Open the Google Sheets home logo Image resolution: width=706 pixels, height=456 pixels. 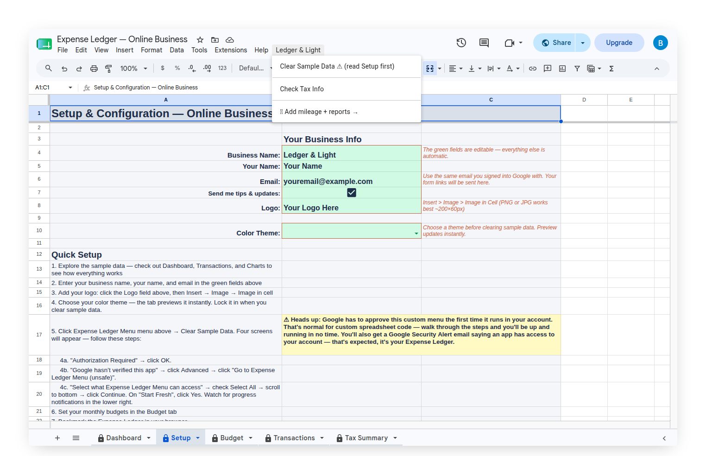[x=44, y=44]
